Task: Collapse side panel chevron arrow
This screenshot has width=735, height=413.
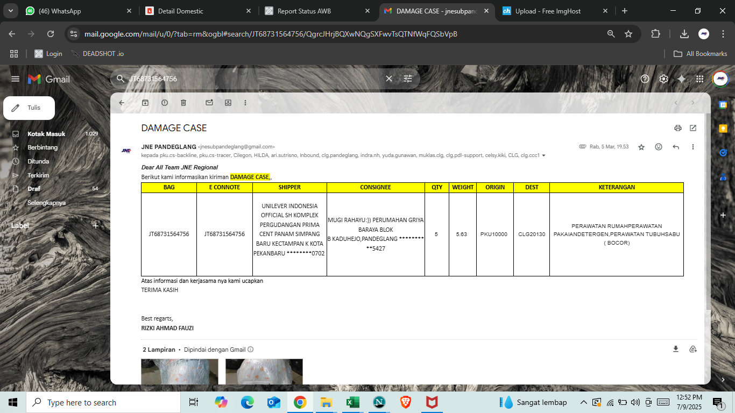Action: point(723,379)
